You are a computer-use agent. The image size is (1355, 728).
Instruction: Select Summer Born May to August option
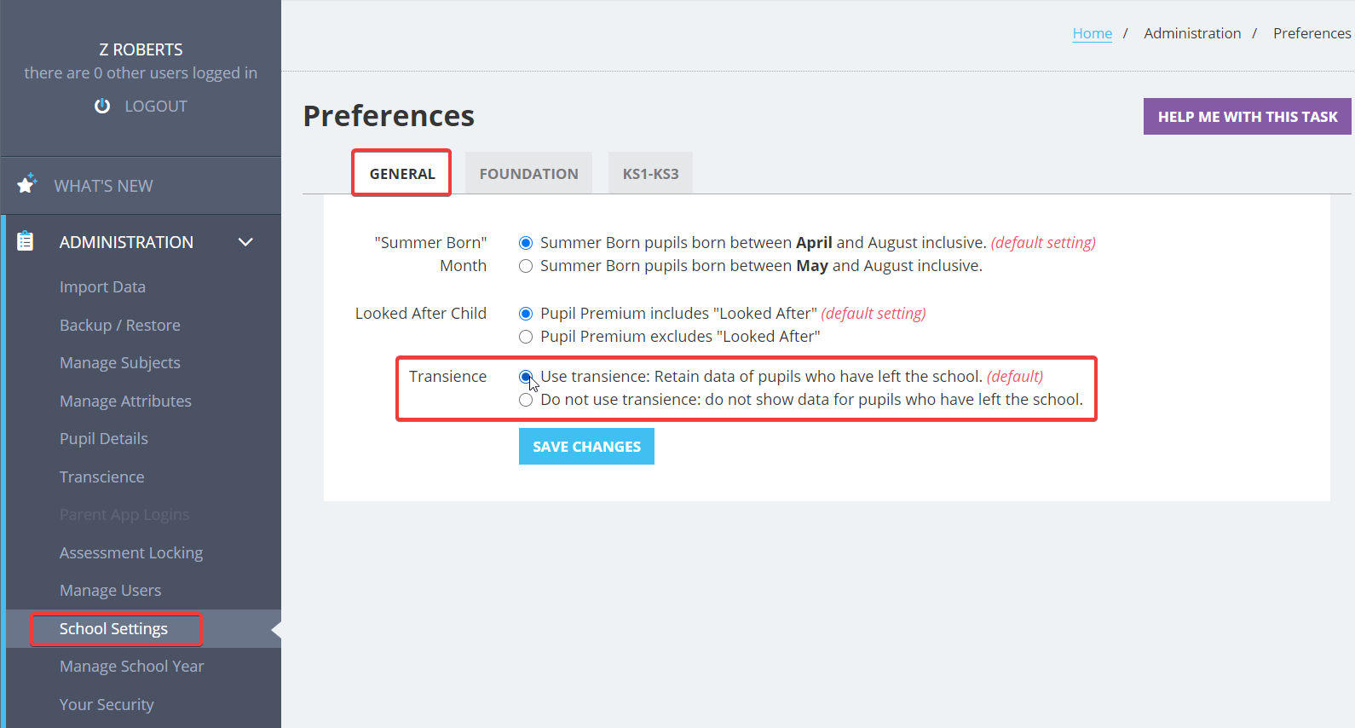526,266
